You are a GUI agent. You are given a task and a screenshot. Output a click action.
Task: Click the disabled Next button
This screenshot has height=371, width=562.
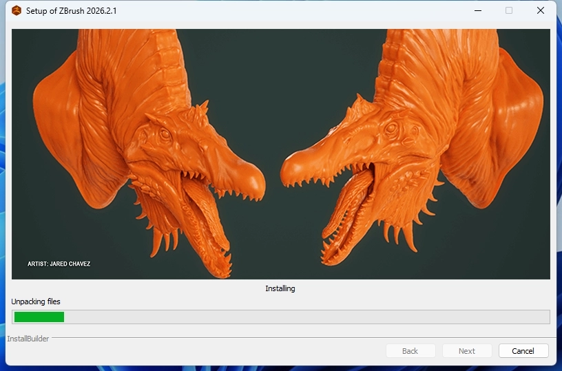pos(467,351)
